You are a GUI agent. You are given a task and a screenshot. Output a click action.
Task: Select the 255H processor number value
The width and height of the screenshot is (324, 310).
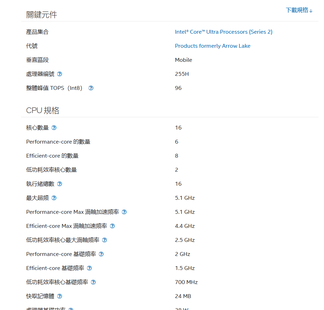pos(182,74)
